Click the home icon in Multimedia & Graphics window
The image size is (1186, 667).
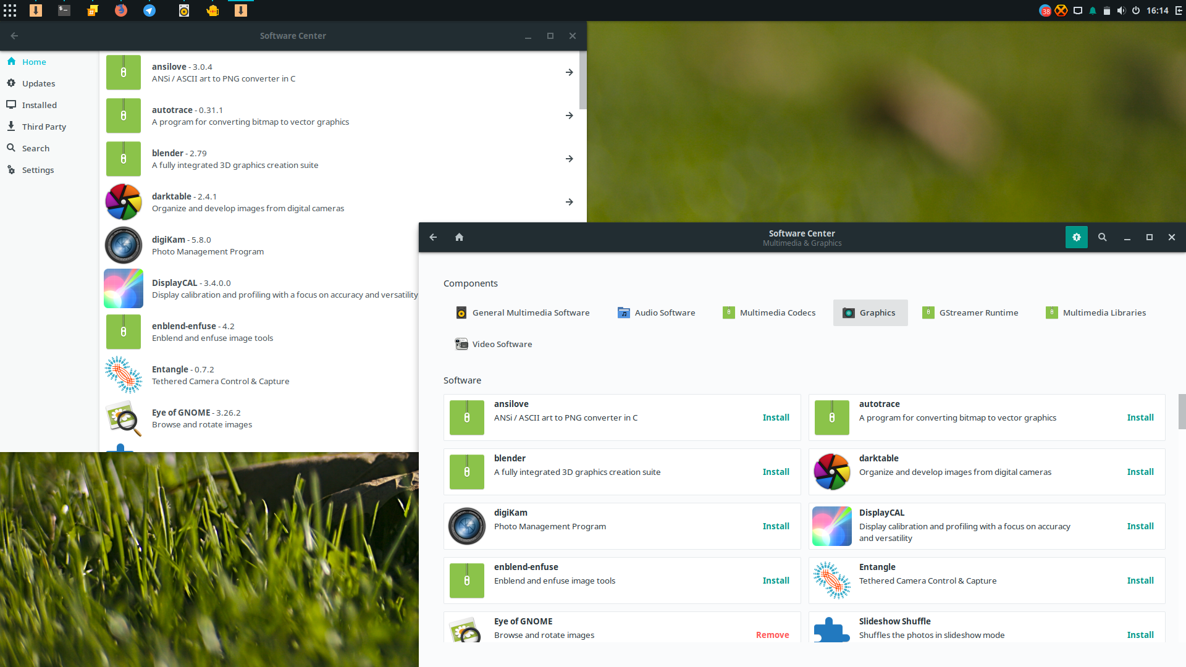459,237
